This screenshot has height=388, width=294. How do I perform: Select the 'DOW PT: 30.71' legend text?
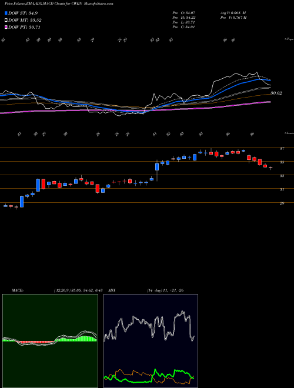pyautogui.click(x=24, y=27)
